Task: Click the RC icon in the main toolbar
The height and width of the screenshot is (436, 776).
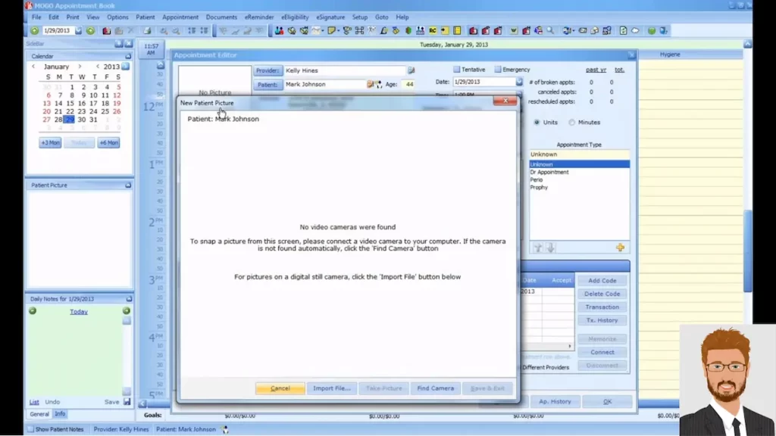Action: coord(433,30)
